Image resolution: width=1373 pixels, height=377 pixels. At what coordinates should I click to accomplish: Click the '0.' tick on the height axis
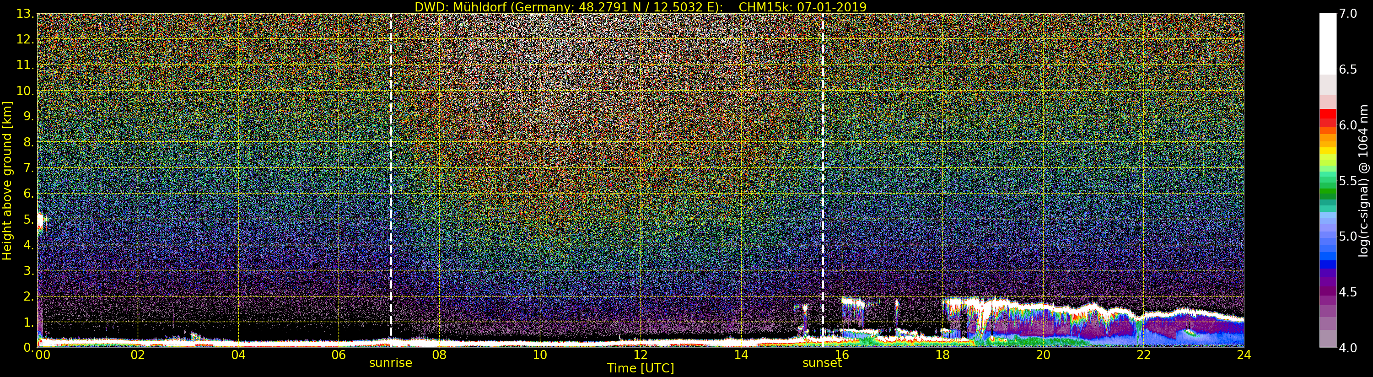coord(28,347)
